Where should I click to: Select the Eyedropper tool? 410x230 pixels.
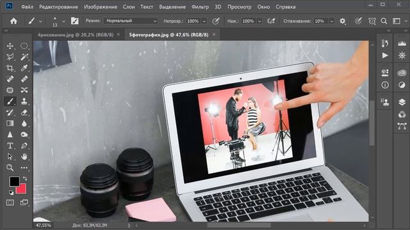pos(24,68)
